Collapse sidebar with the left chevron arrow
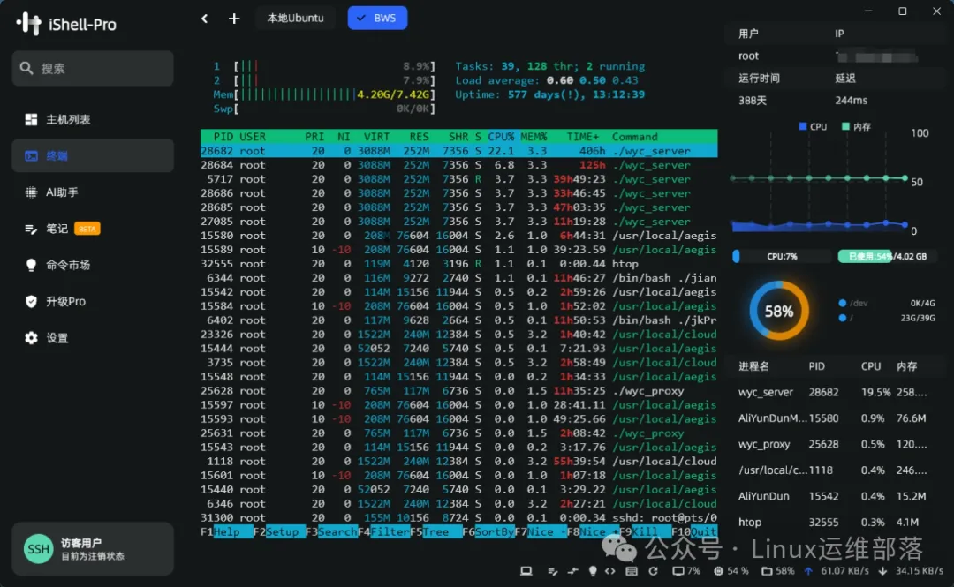This screenshot has width=954, height=587. [x=204, y=19]
